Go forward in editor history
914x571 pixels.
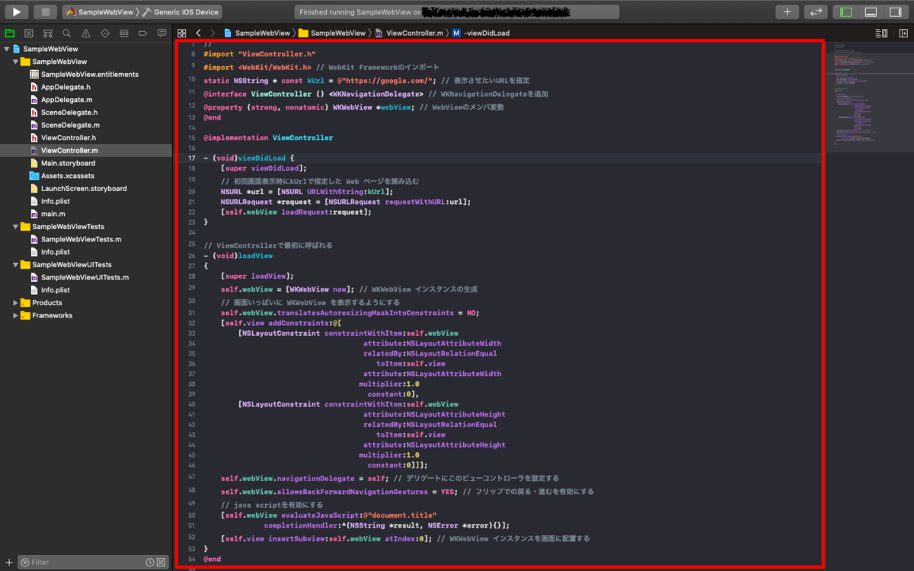click(x=213, y=33)
